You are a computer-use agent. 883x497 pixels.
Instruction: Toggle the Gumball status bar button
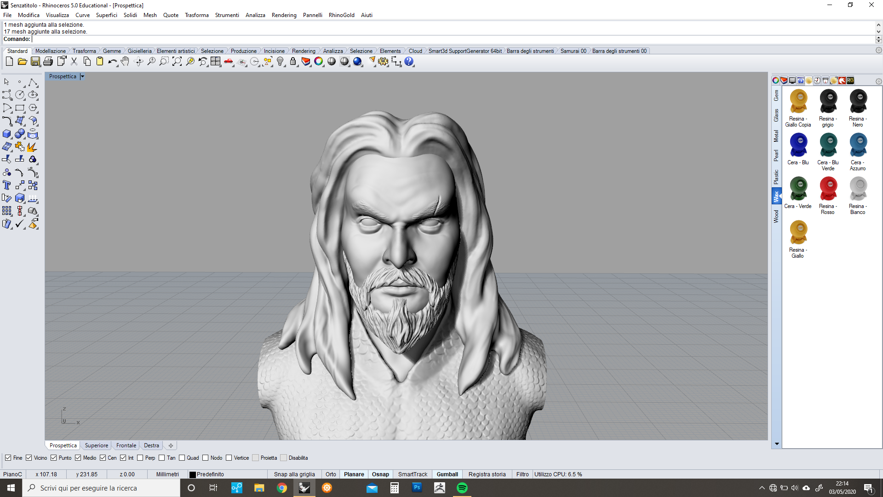447,474
